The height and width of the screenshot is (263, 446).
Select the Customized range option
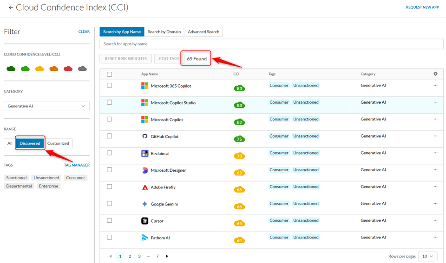click(x=59, y=144)
